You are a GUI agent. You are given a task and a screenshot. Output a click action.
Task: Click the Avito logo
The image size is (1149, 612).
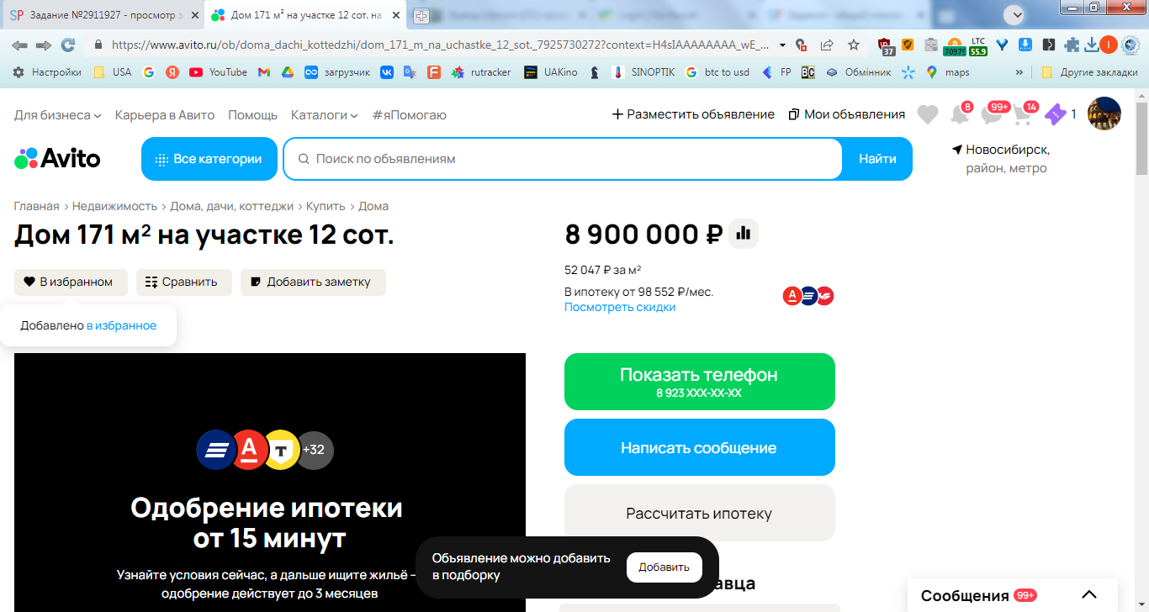57,158
